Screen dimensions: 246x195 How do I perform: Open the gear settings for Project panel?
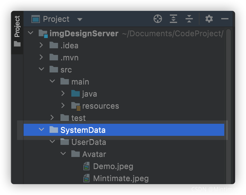pos(209,19)
